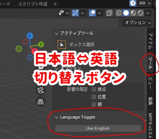Toggle perspective/orthographic grid view button

[41, 102]
